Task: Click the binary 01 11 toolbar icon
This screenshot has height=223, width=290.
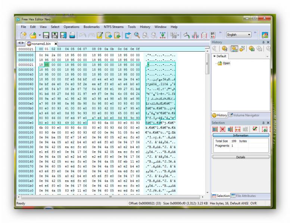Action: click(213, 35)
